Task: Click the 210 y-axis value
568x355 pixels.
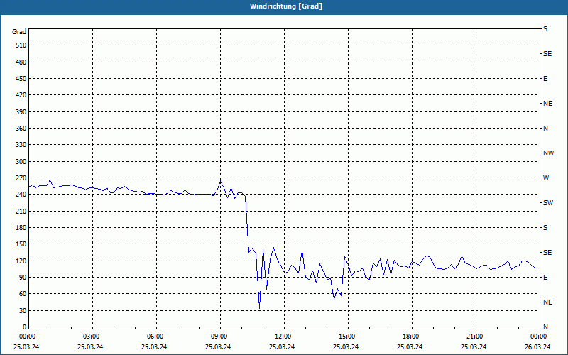Action: [x=21, y=211]
